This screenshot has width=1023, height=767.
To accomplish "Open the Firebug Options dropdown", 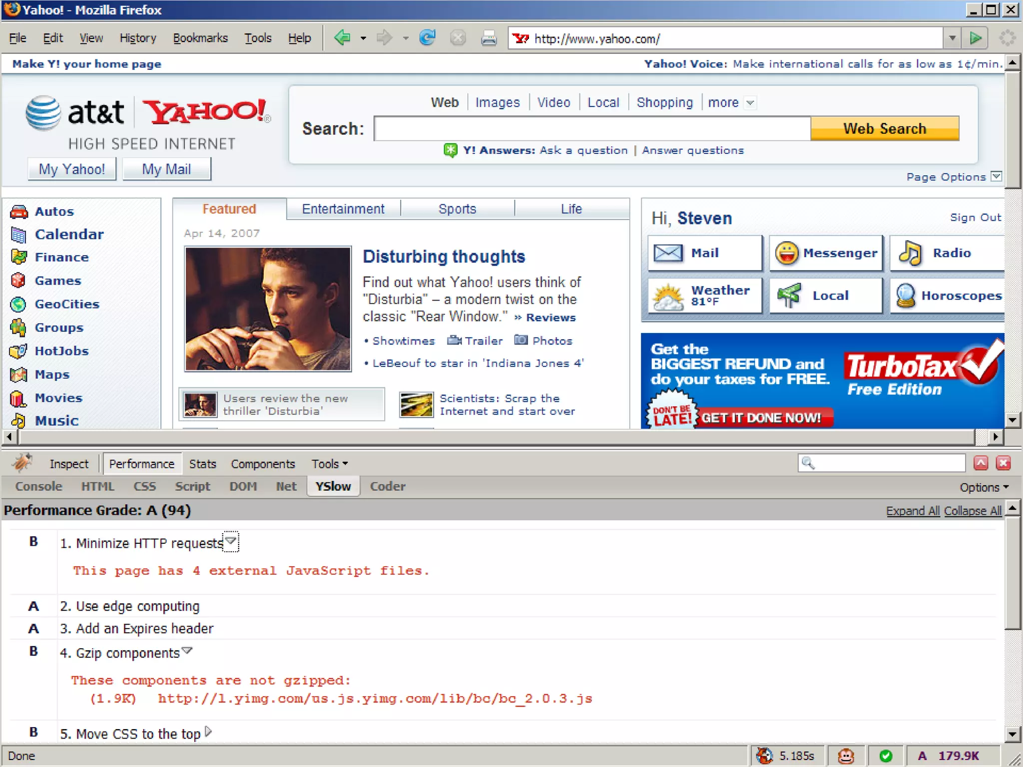I will pyautogui.click(x=984, y=487).
